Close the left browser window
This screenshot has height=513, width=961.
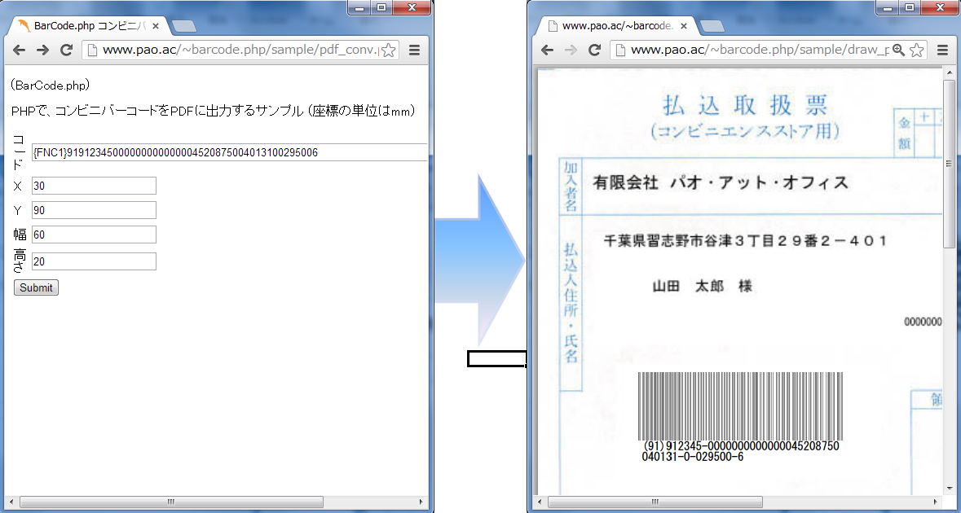(x=412, y=7)
